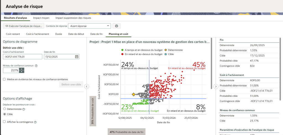This screenshot has width=283, height=135.
Task: Collapse the right details panel with chevron
Action: tap(216, 87)
